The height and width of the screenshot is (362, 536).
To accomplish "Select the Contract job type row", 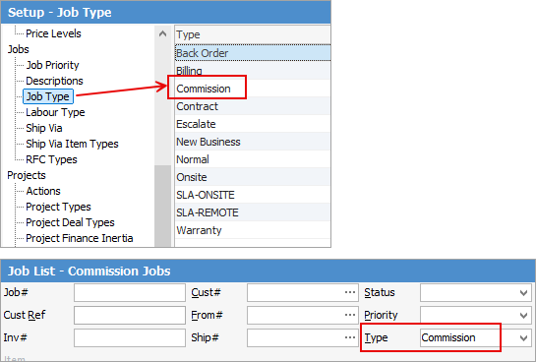I will tap(253, 106).
